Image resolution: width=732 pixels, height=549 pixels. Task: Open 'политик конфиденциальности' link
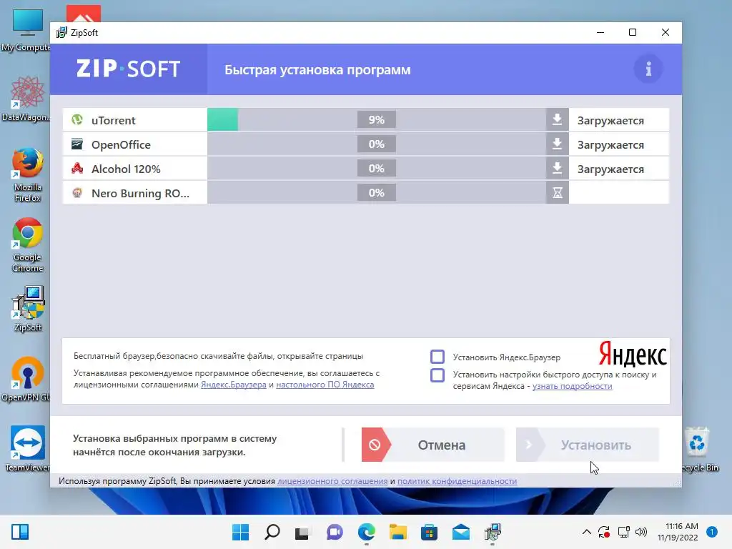457,481
